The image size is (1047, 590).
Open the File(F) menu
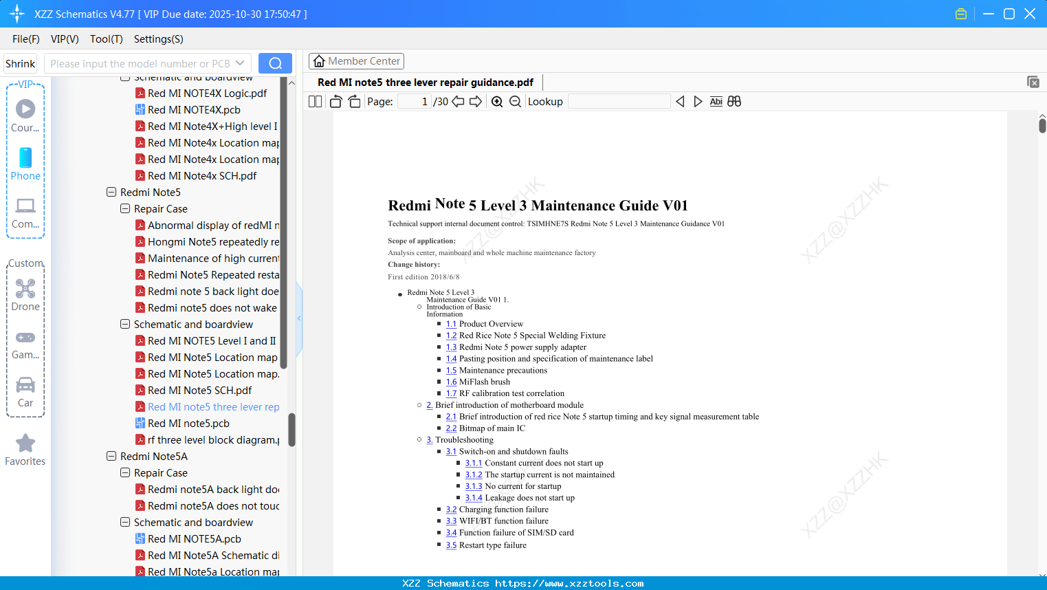[x=26, y=39]
